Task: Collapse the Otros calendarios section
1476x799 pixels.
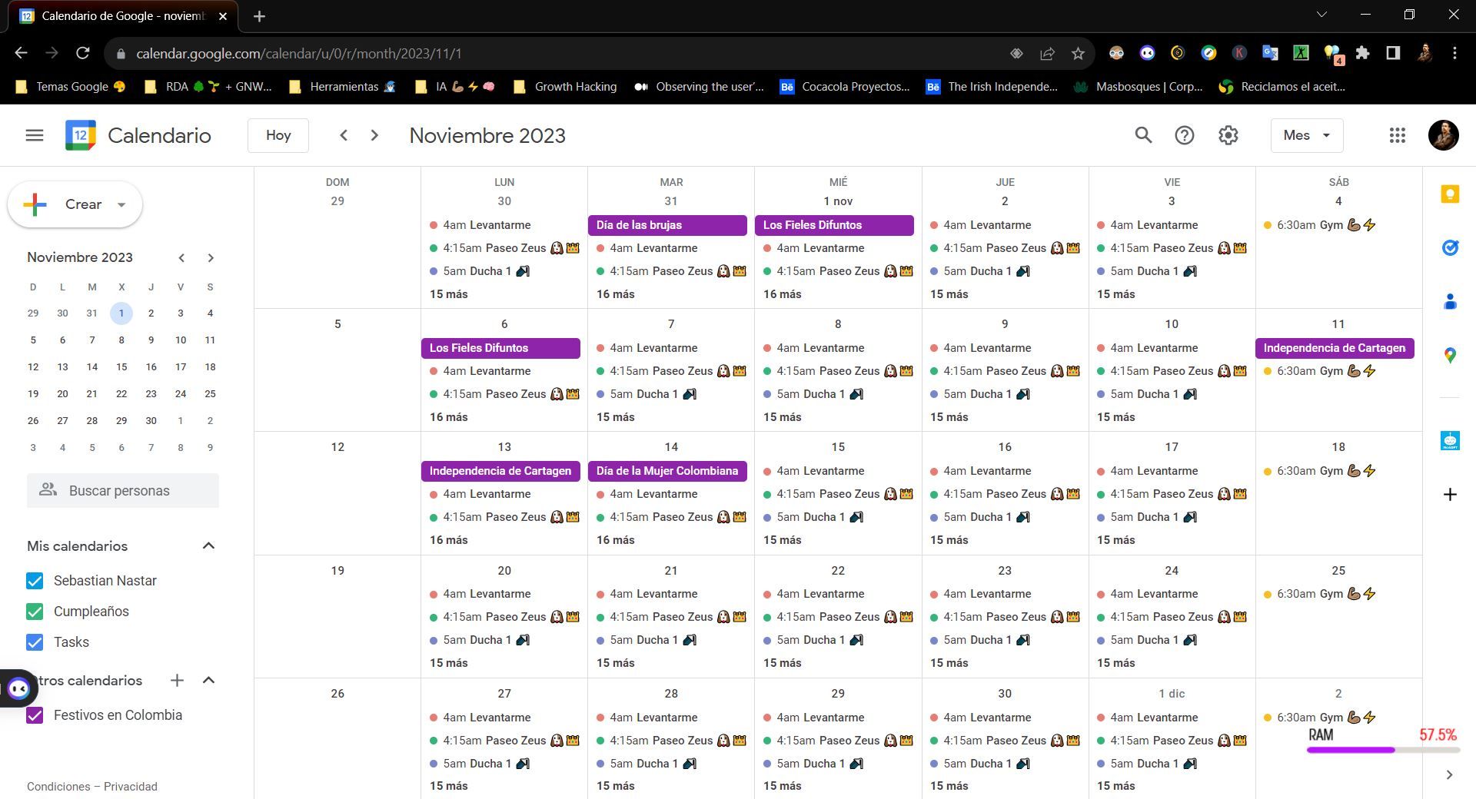Action: click(x=208, y=680)
